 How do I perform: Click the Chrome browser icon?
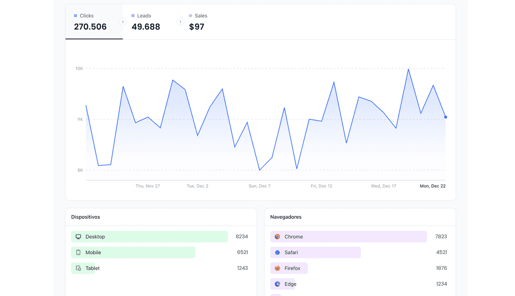click(x=277, y=236)
